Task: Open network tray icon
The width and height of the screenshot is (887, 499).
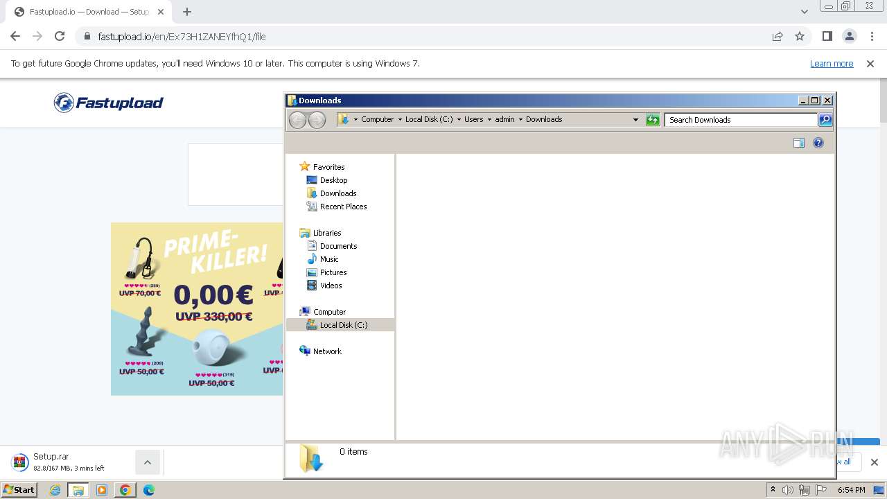Action: point(805,490)
